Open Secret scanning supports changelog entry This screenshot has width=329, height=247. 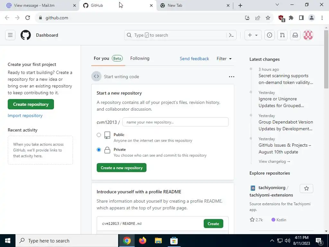tap(286, 79)
